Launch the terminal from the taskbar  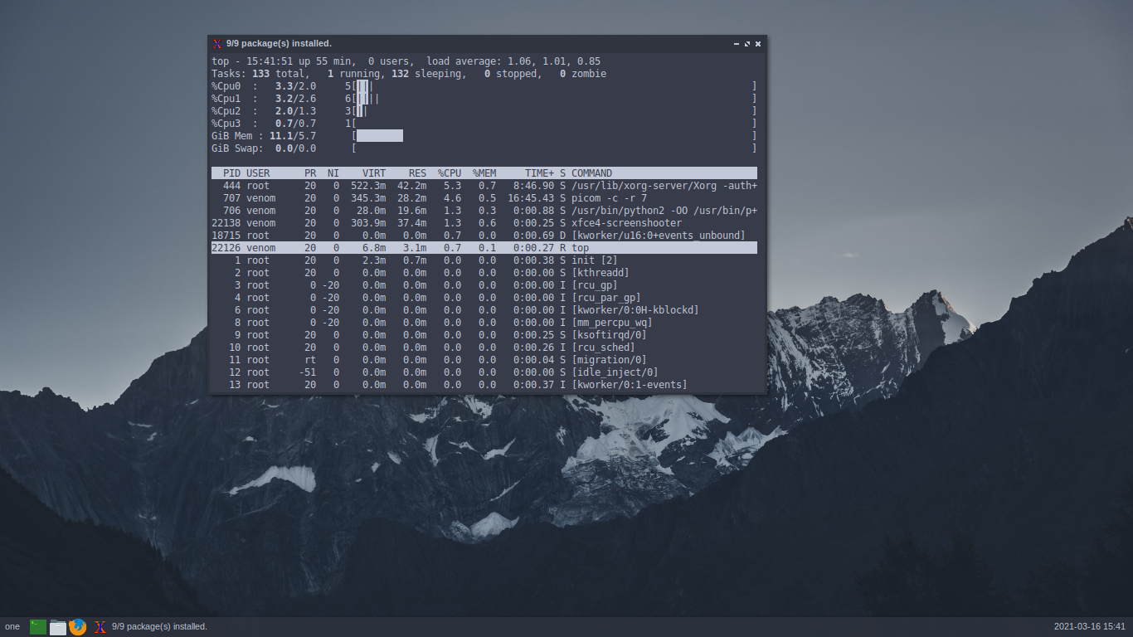point(38,627)
